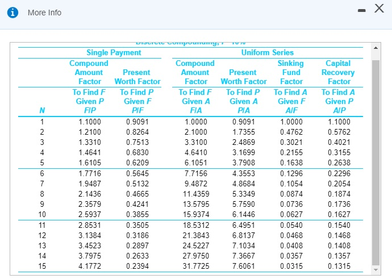Close the More Info dialog
392x279 pixels.
tap(379, 9)
